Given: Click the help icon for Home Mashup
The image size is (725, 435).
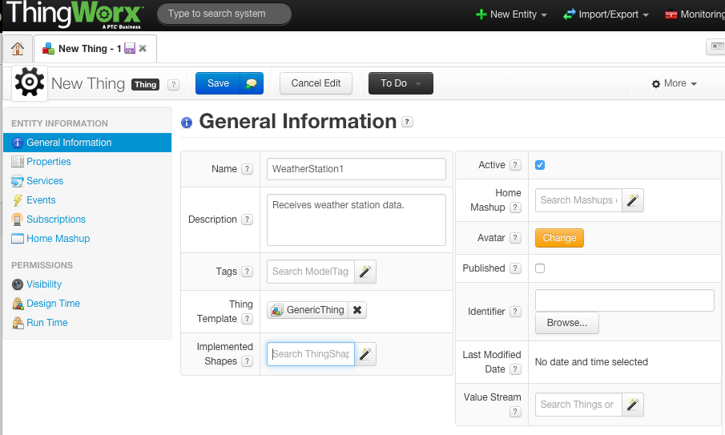Looking at the screenshot, I should click(x=515, y=207).
